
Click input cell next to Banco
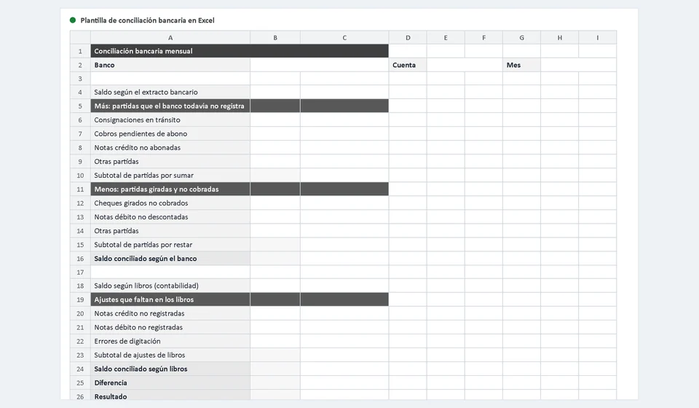tap(319, 65)
